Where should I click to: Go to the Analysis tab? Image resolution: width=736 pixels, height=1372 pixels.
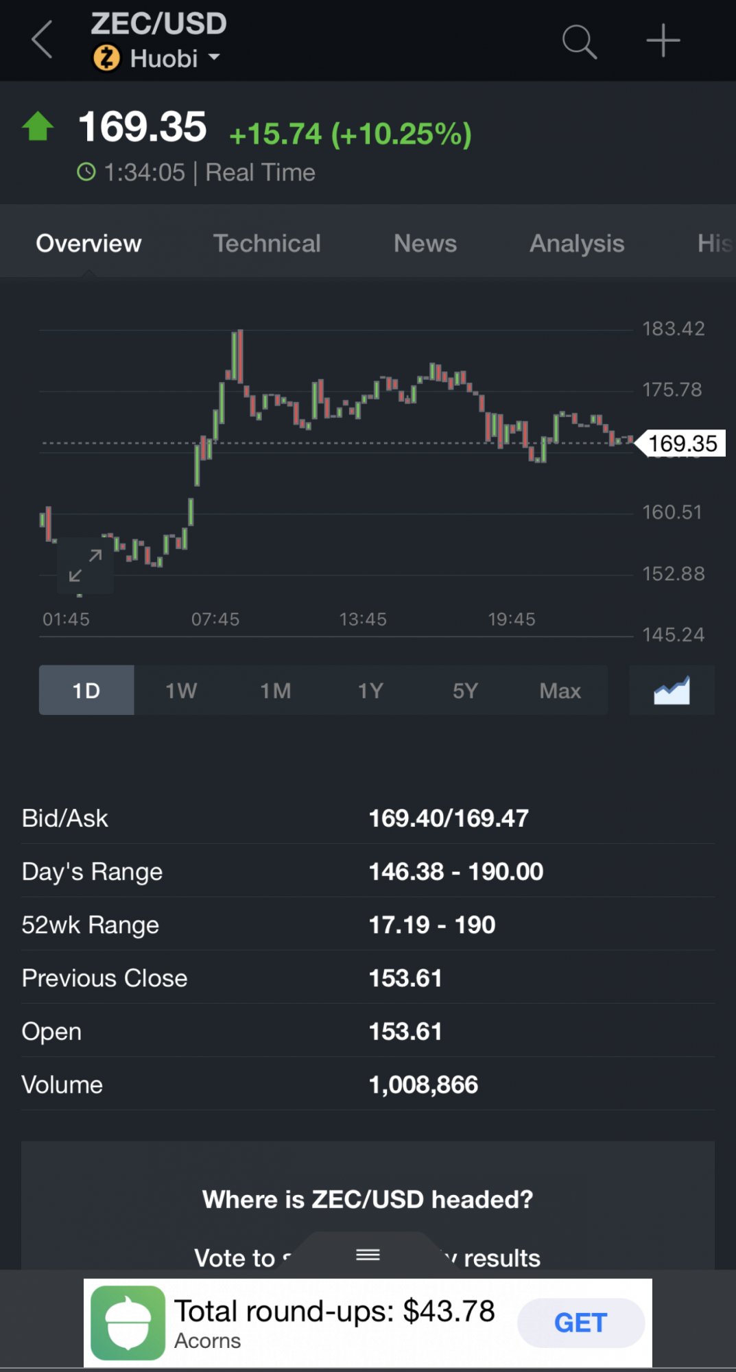tap(577, 244)
